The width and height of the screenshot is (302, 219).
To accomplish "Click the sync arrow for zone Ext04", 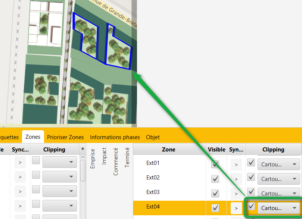I will click(236, 208).
